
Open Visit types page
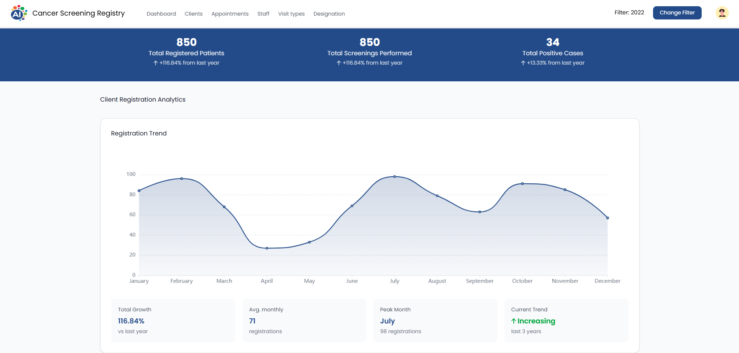point(291,14)
